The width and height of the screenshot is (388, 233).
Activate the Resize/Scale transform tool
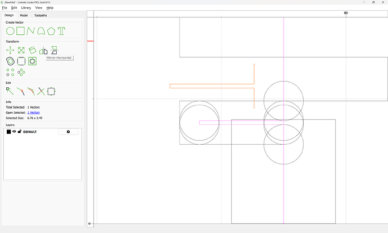pyautogui.click(x=21, y=50)
